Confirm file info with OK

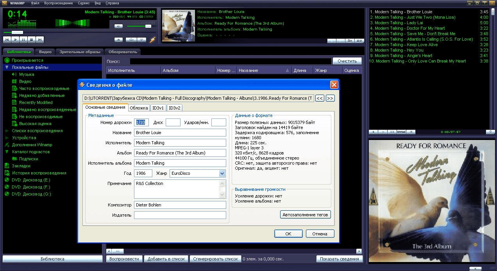(288, 234)
